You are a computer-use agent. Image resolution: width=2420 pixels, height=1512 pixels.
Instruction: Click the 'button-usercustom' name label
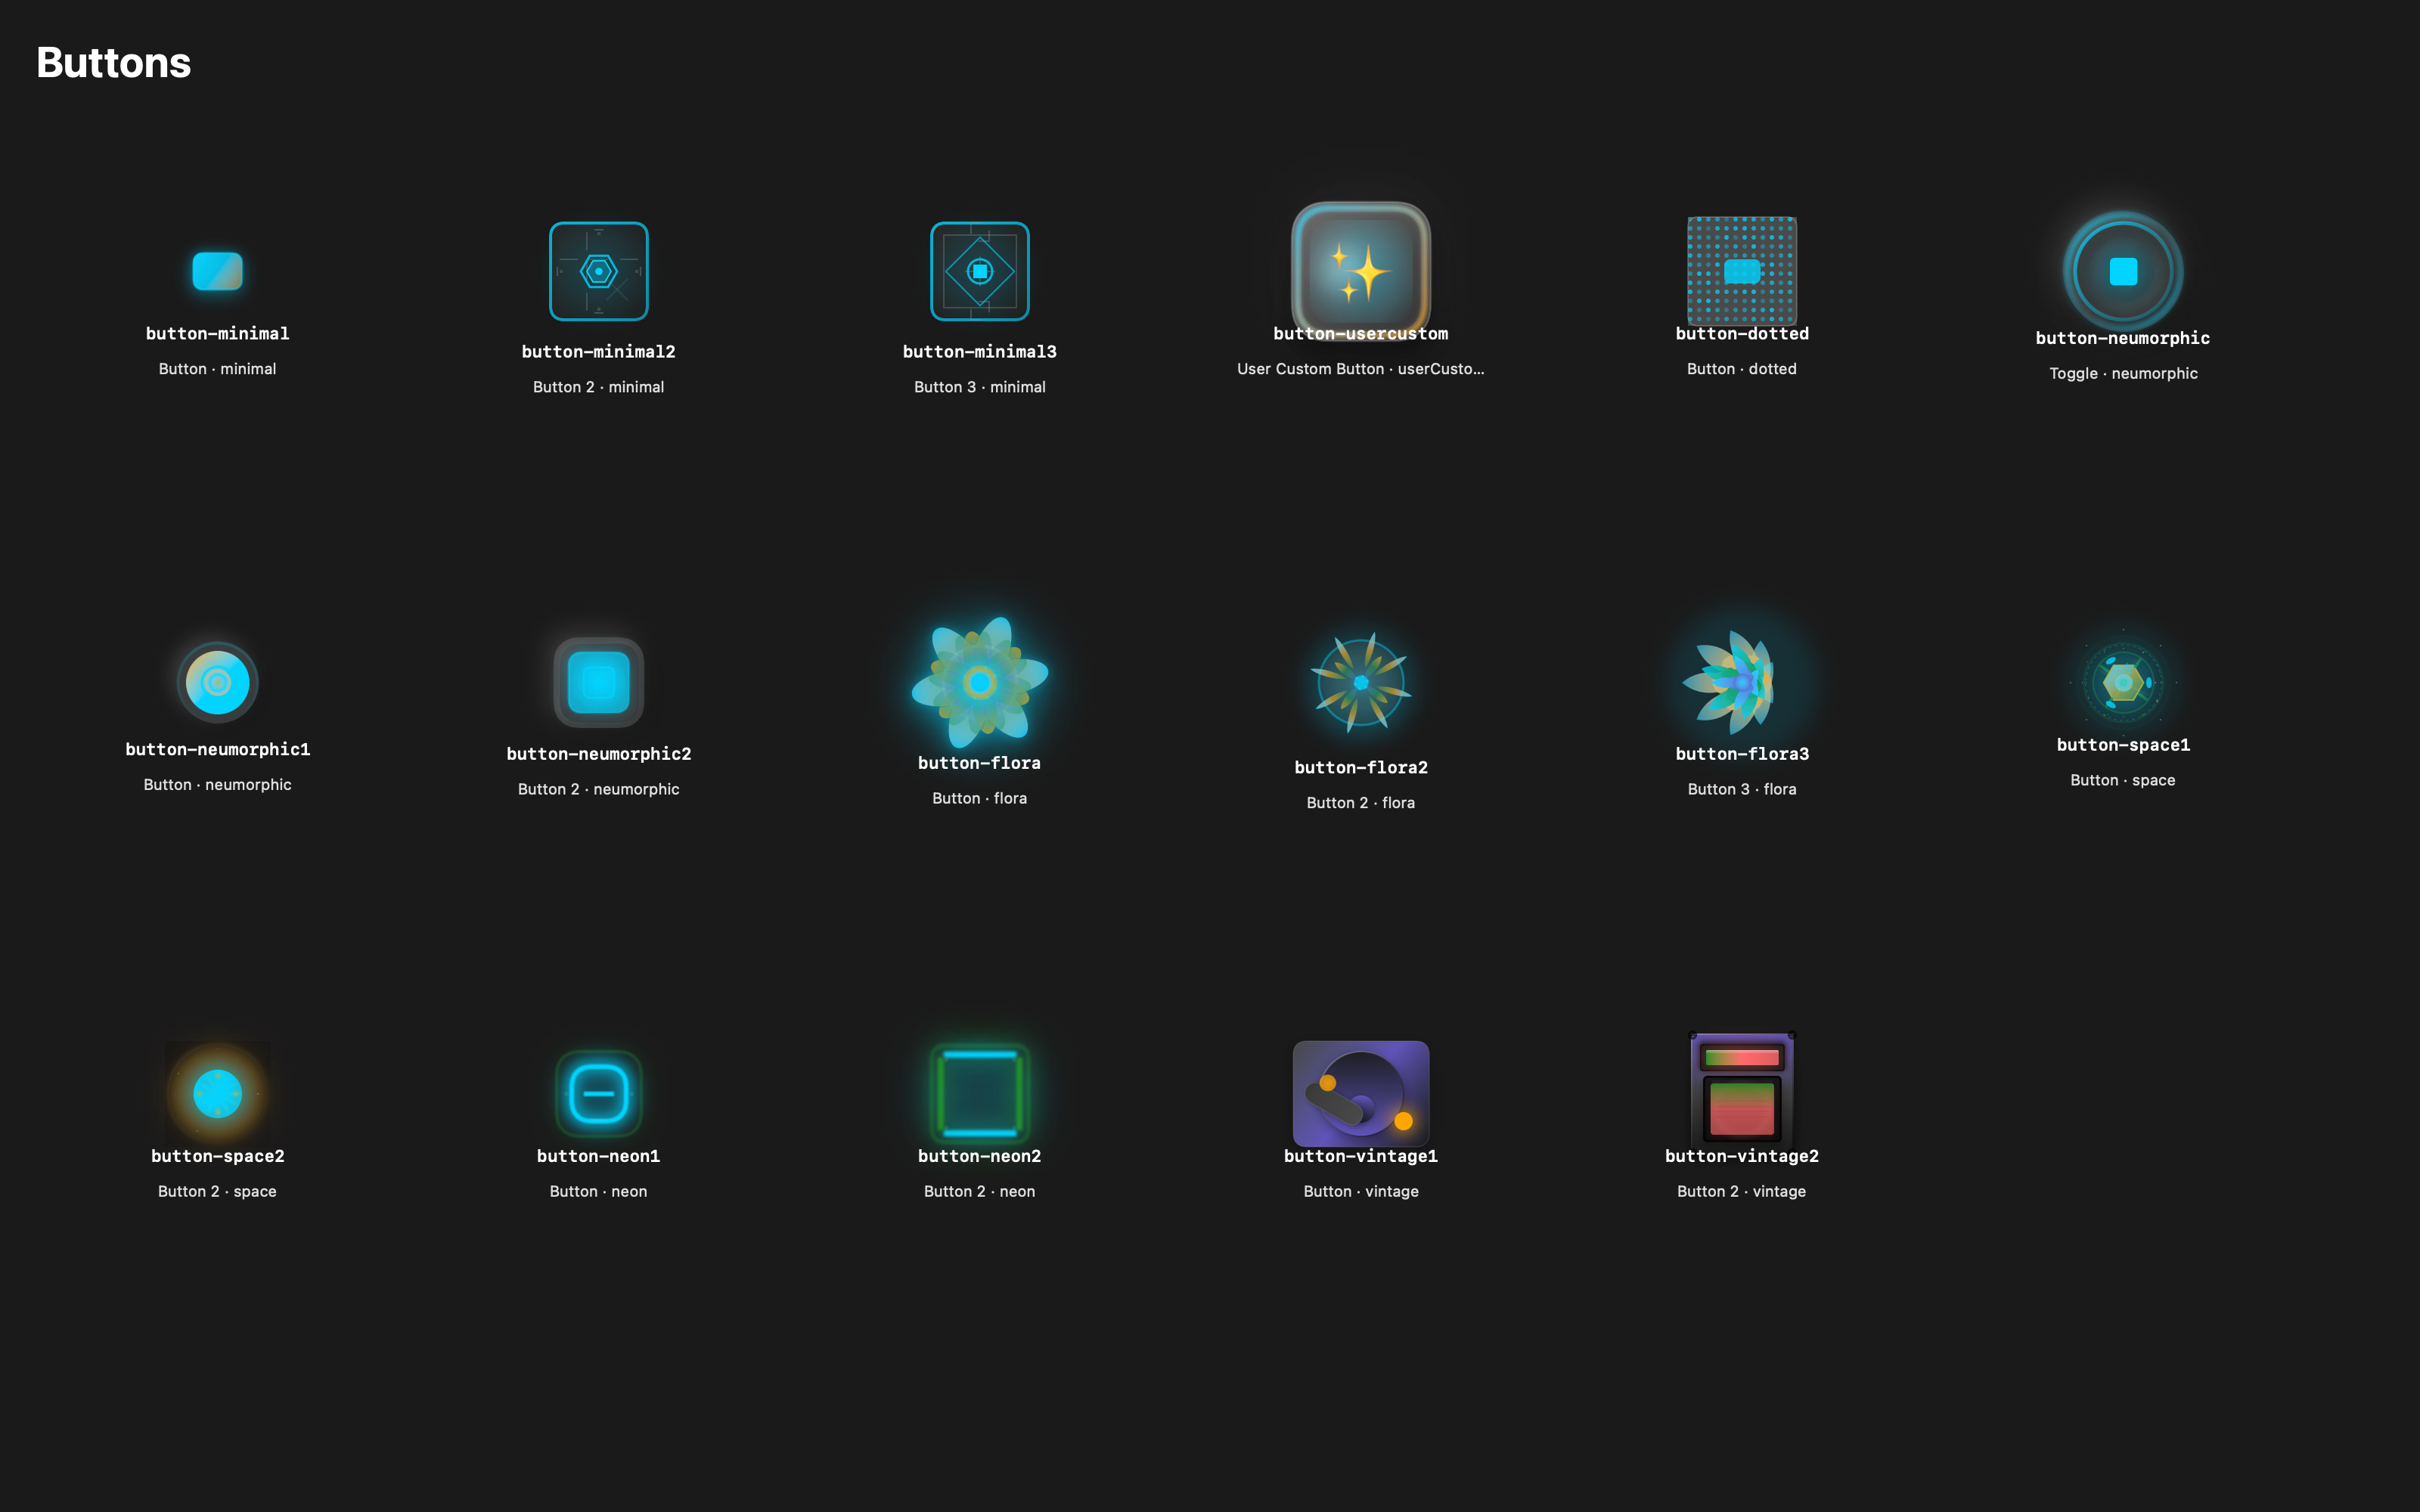click(1360, 333)
